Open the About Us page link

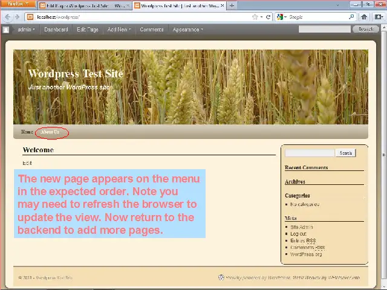pos(50,132)
